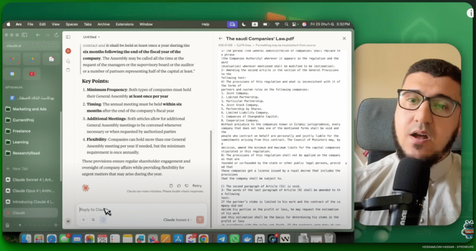The image size is (476, 251).
Task: Toggle Do Not Disturb moon in menu bar
Action: [244, 24]
